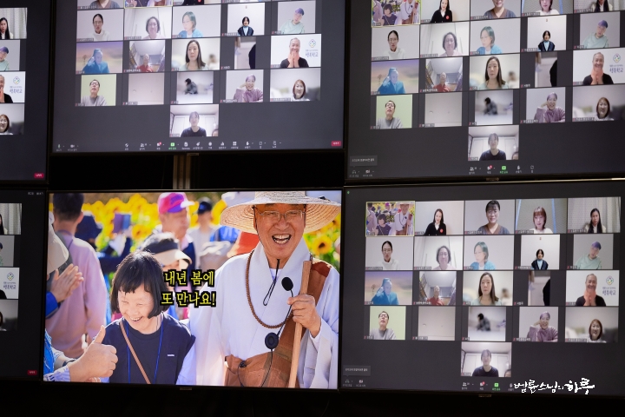Screen dimensions: 625x417
Task: Open Chat on top-right monitor toolbar
Action: [x=489, y=169]
